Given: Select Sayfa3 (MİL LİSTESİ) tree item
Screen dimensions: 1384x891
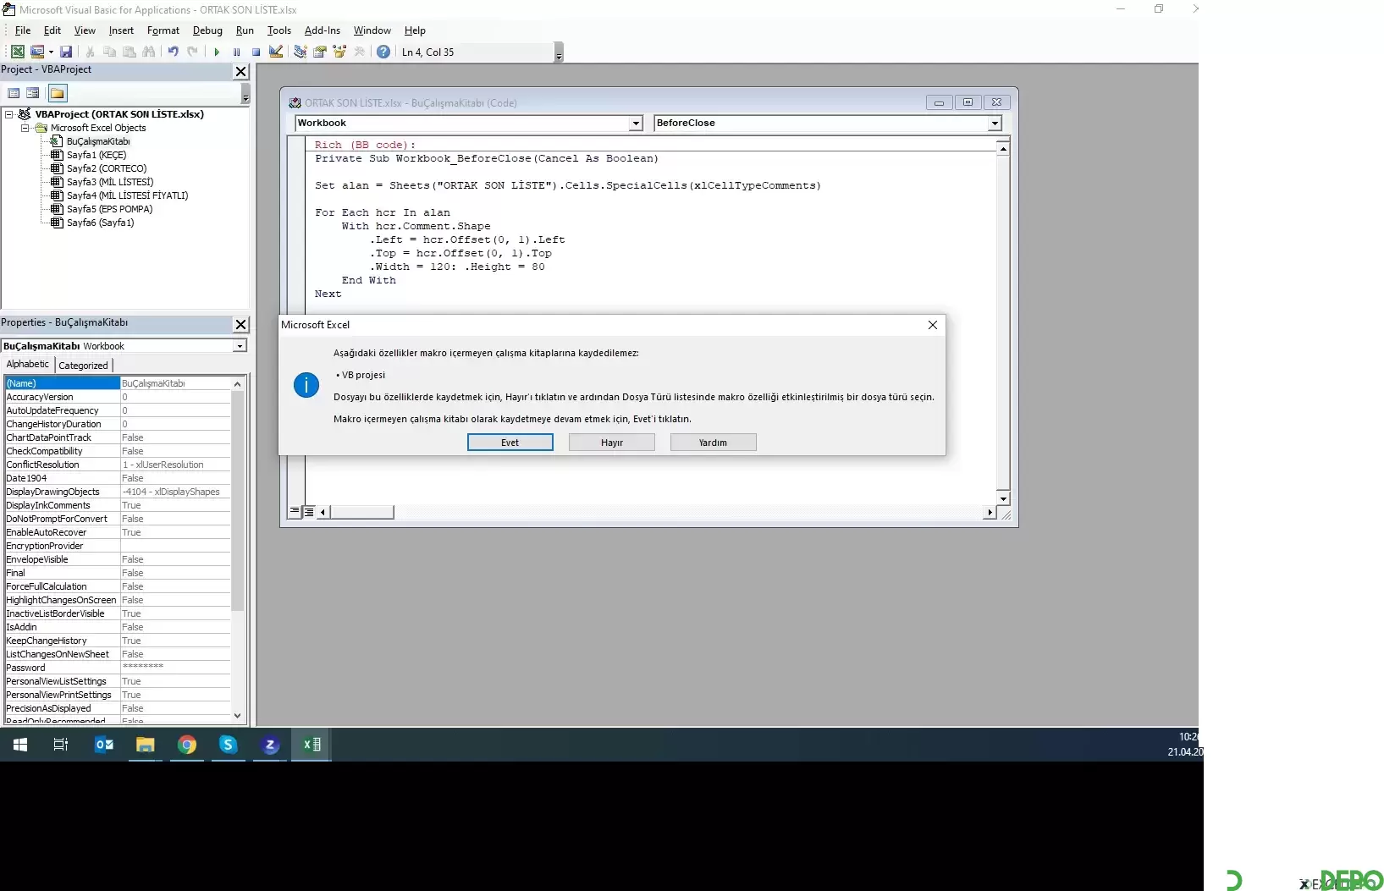Looking at the screenshot, I should [x=110, y=182].
